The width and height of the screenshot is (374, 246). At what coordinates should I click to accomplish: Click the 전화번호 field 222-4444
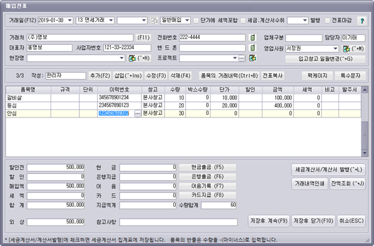pos(212,37)
